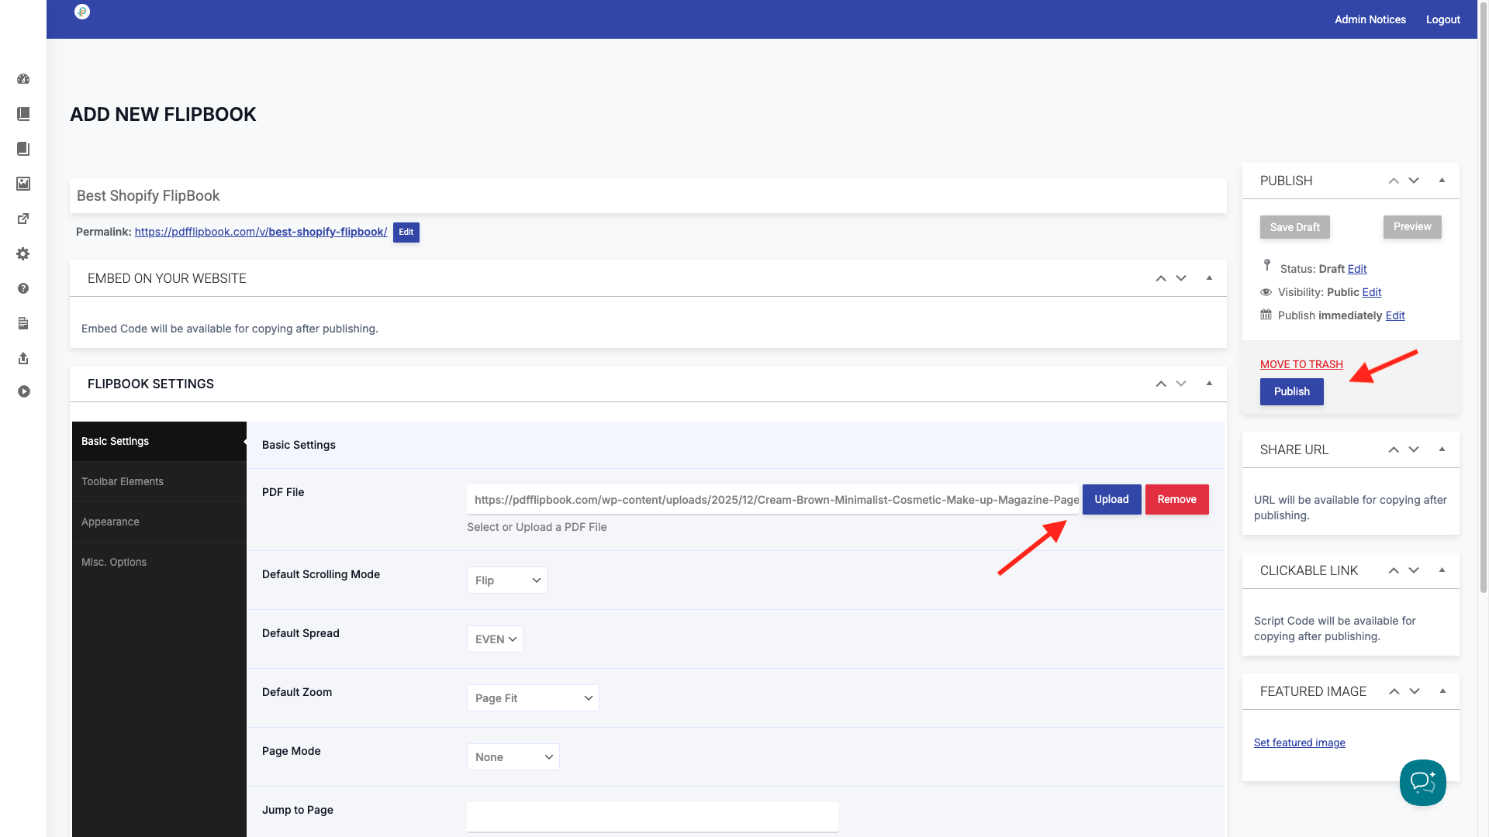Click the blue Publish button
The width and height of the screenshot is (1489, 837).
(x=1291, y=391)
